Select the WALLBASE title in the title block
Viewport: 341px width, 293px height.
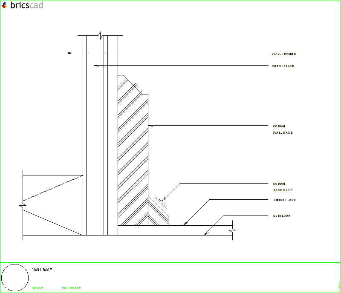[x=42, y=270]
